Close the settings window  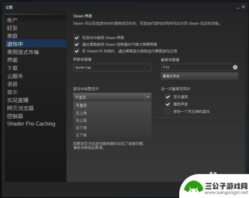click(x=243, y=7)
